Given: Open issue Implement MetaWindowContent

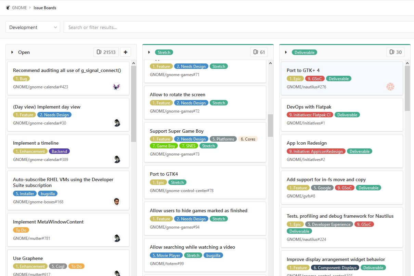Looking at the screenshot, I should [x=48, y=222].
